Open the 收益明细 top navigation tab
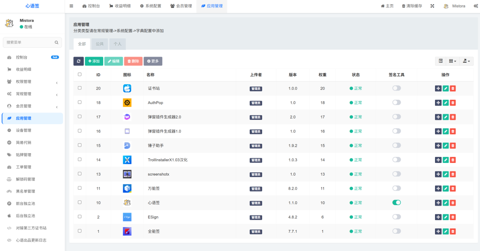480x251 pixels. pyautogui.click(x=120, y=6)
